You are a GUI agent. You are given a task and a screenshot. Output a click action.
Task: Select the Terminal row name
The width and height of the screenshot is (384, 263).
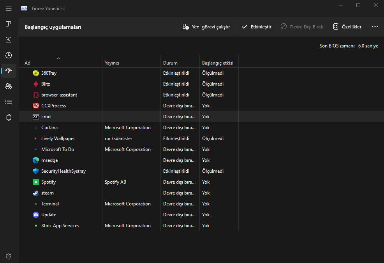pos(50,204)
